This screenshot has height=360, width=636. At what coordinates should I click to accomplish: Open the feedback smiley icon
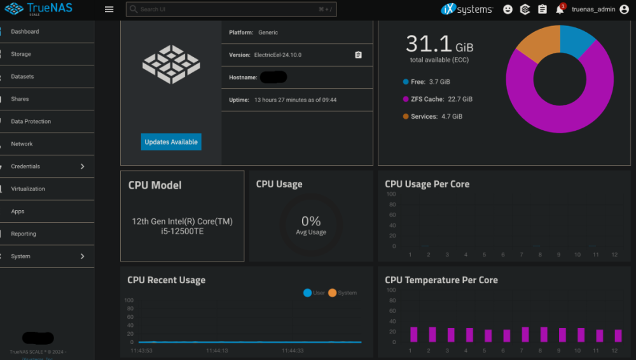[x=508, y=10]
